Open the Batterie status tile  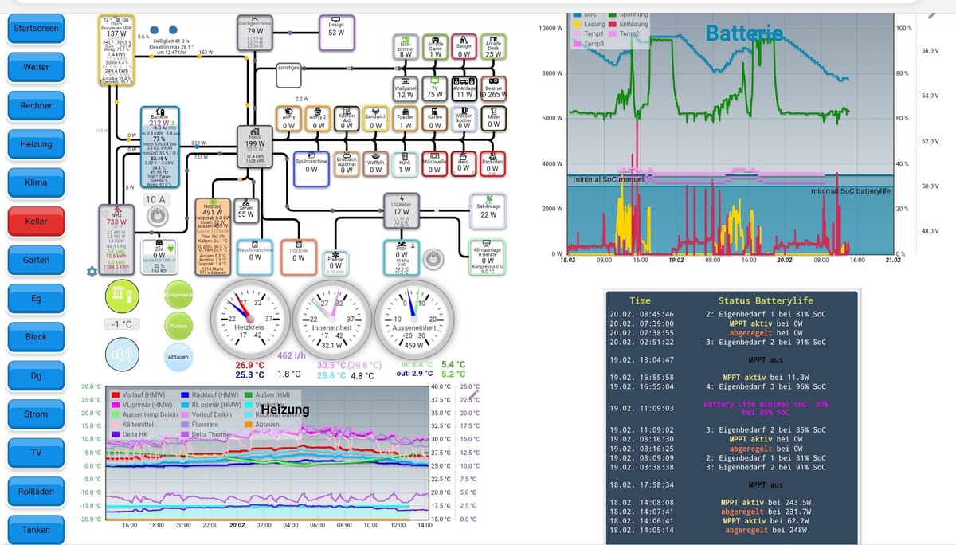(159, 147)
